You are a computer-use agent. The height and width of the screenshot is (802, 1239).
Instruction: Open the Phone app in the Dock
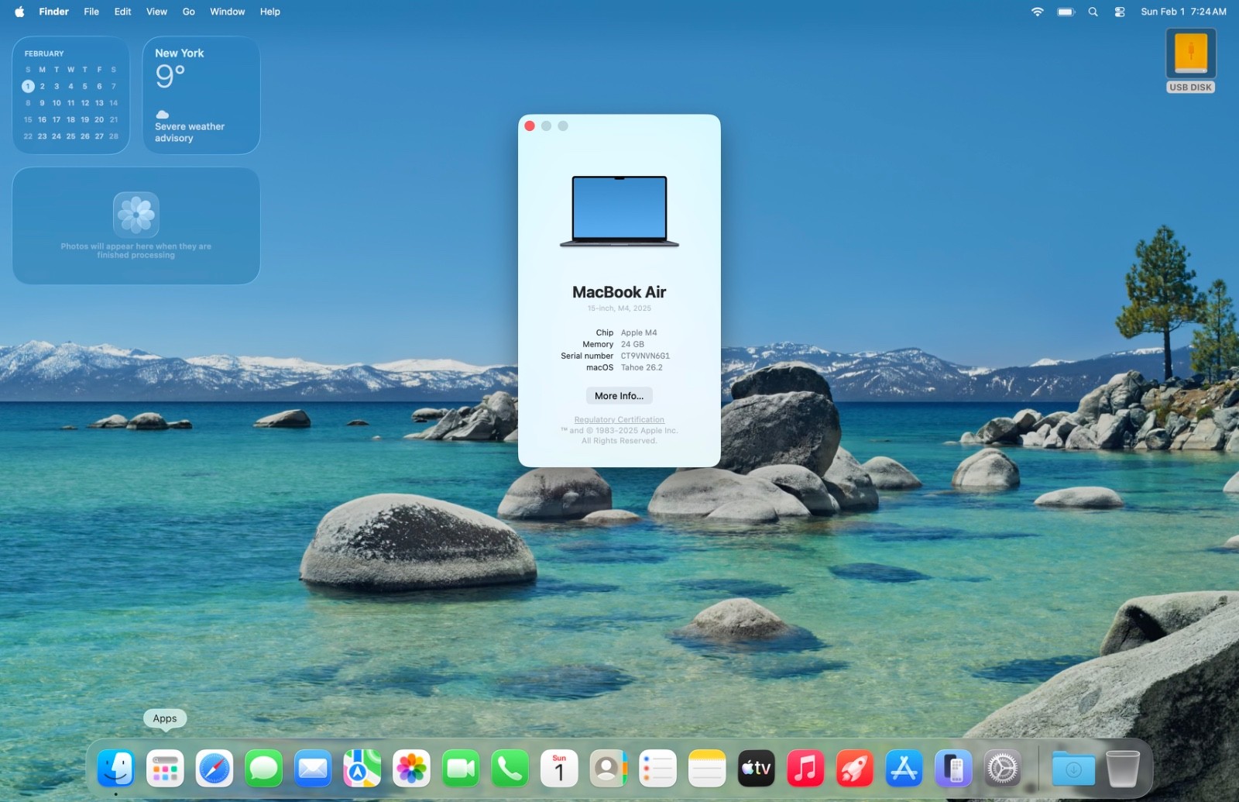[x=510, y=769]
